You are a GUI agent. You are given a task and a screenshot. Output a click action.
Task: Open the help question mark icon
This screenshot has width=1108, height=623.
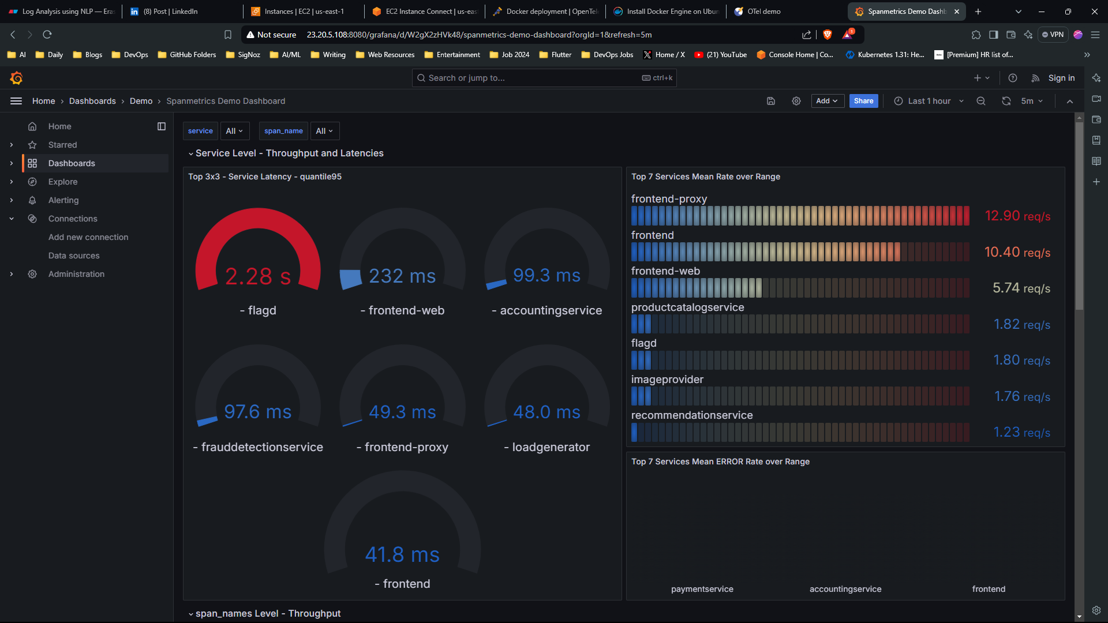point(1013,78)
